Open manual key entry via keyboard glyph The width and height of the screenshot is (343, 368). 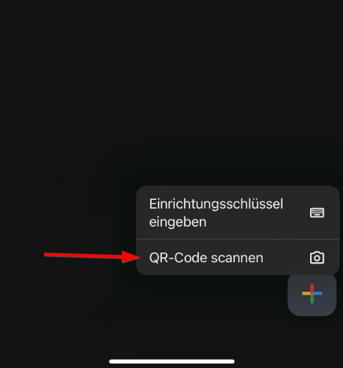(x=317, y=213)
